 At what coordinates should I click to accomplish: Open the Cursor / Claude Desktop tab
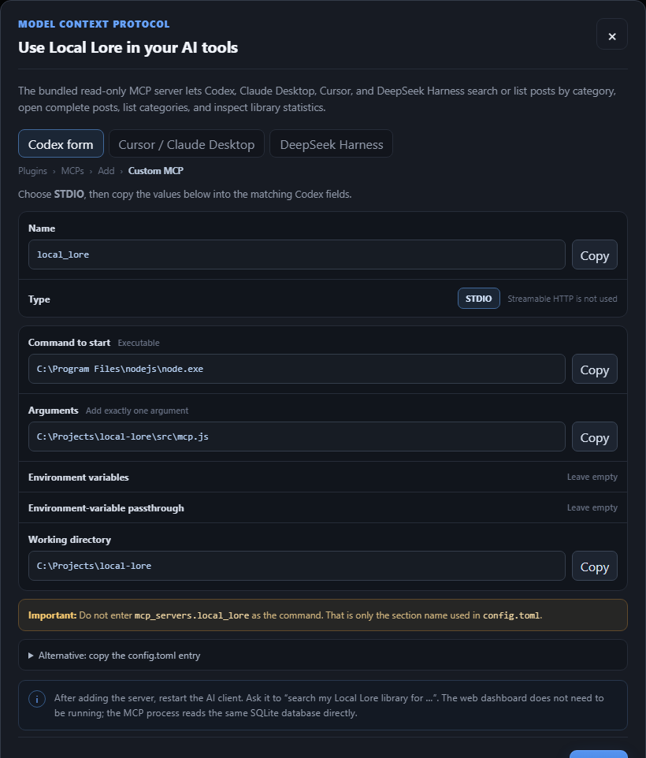tap(187, 143)
